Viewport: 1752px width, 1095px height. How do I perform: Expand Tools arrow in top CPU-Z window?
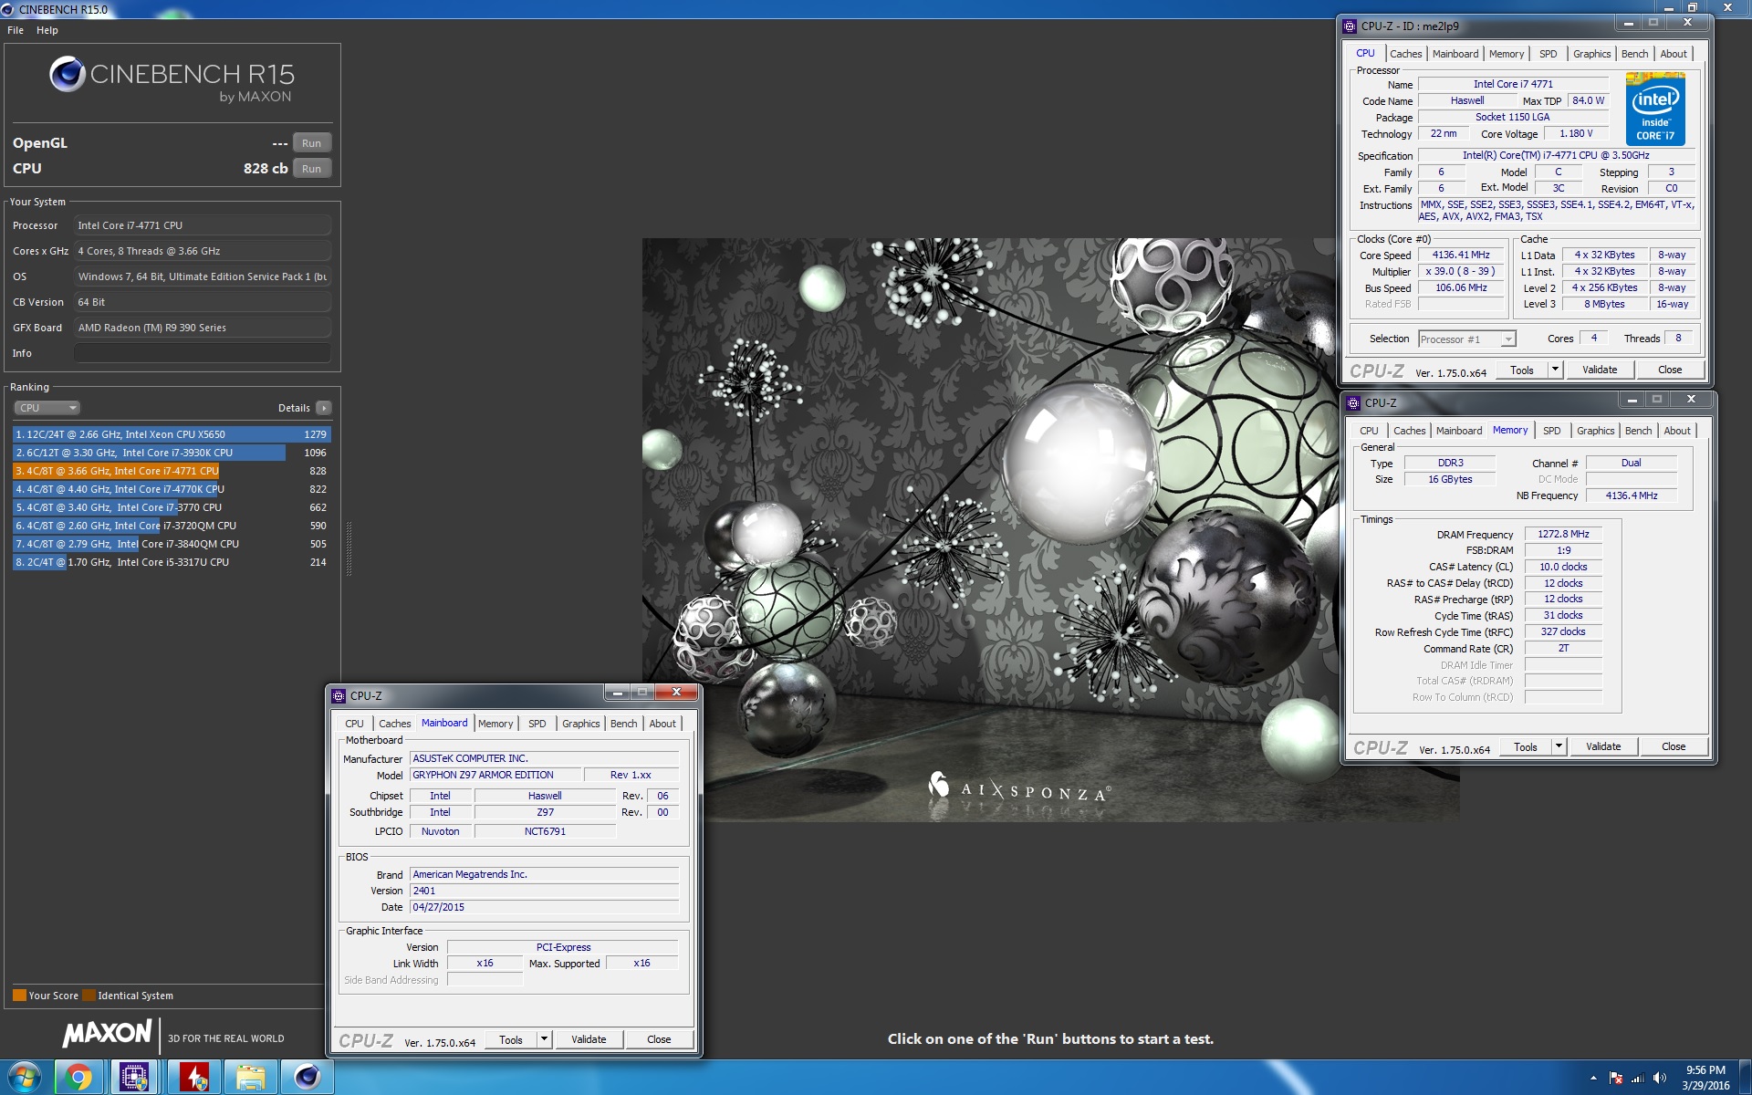(1556, 370)
